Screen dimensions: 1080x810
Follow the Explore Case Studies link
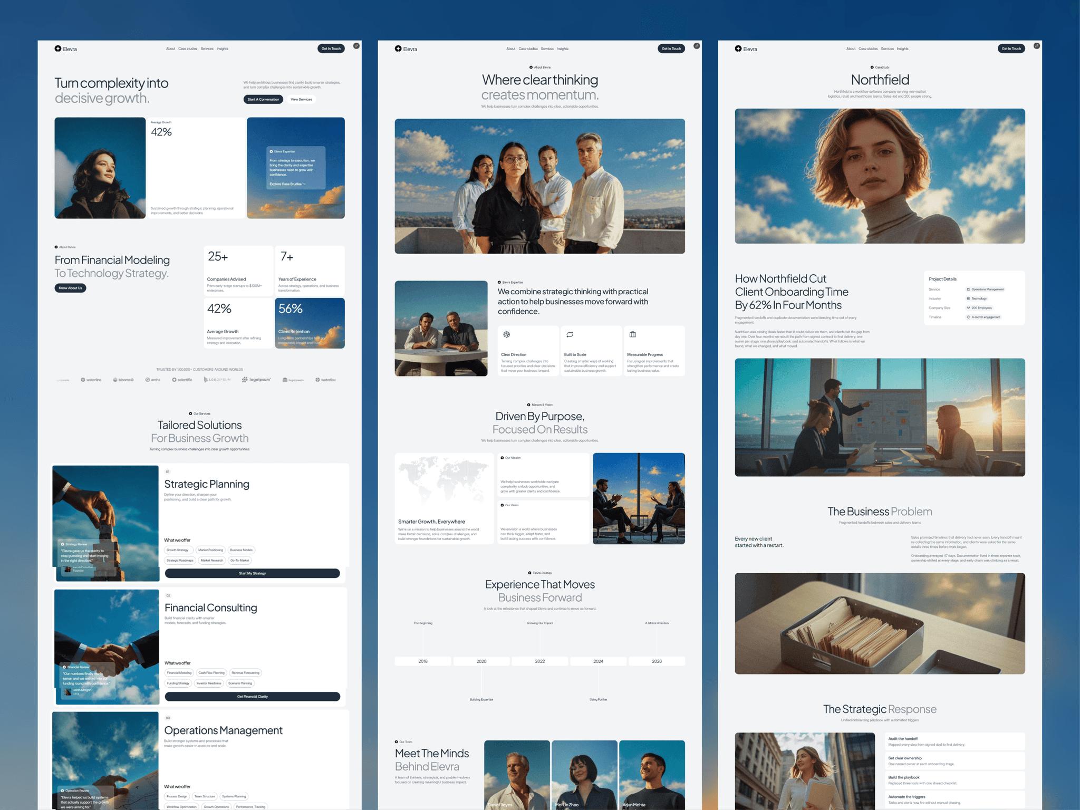pyautogui.click(x=287, y=184)
